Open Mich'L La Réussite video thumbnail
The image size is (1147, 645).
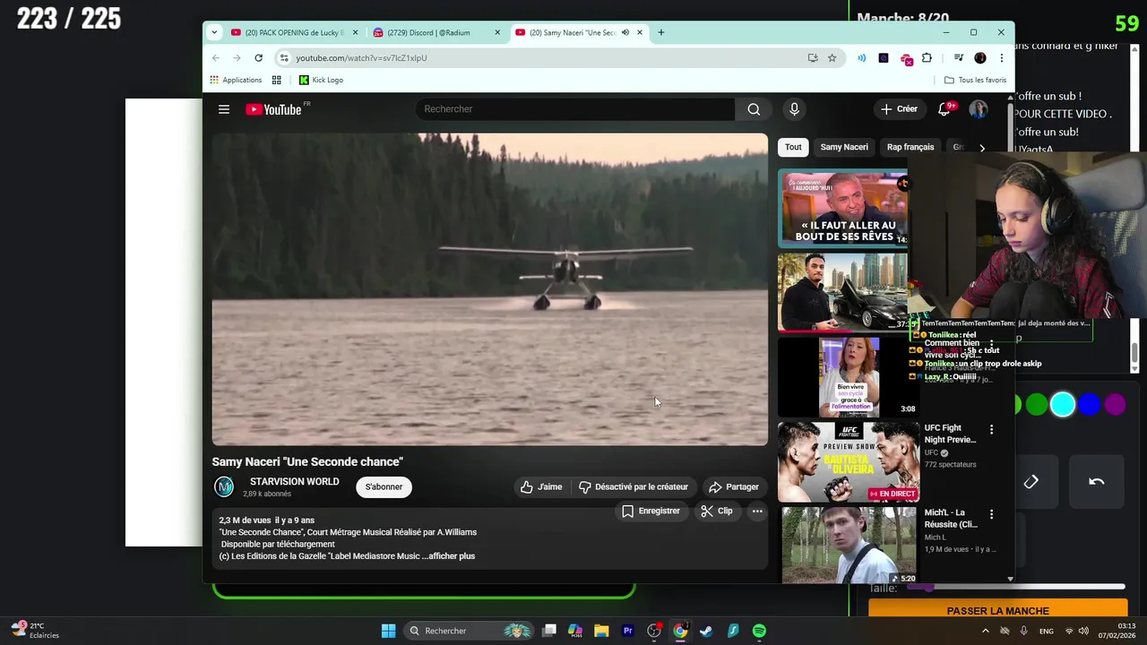(849, 546)
